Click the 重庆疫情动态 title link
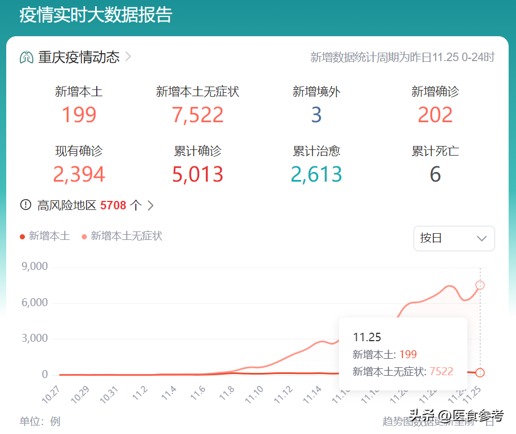This screenshot has height=434, width=516. [79, 57]
